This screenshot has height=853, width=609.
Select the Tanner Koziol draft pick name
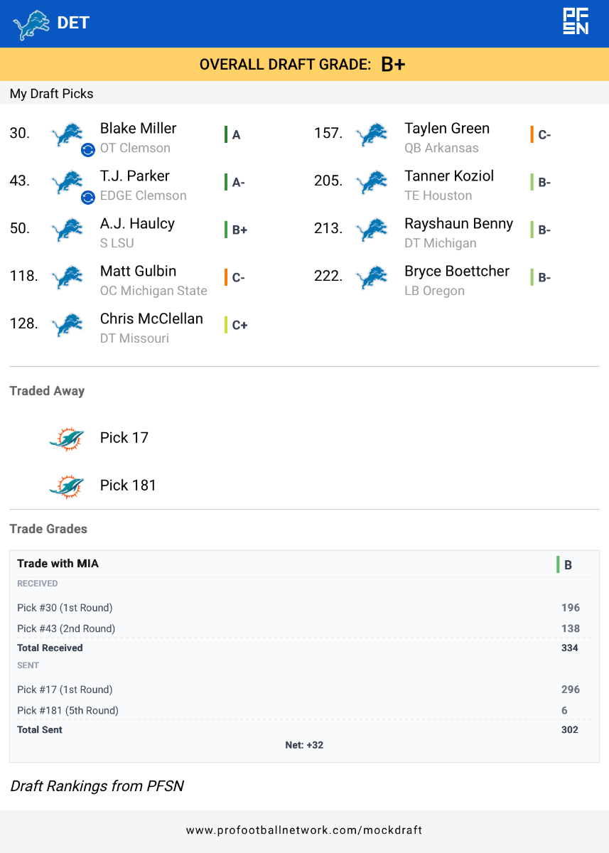coord(449,176)
